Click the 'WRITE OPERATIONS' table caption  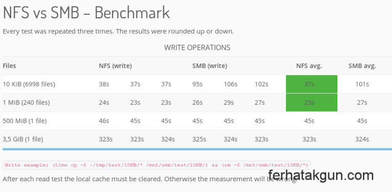pyautogui.click(x=197, y=47)
